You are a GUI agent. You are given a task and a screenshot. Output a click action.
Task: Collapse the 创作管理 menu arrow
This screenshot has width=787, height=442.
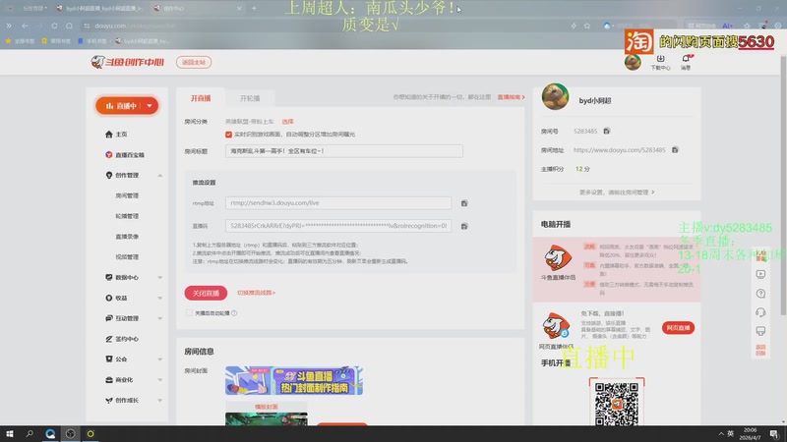tap(159, 176)
